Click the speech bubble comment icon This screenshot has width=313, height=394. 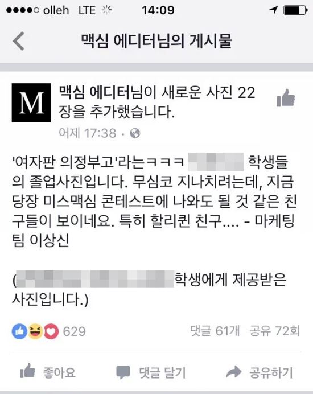pyautogui.click(x=123, y=372)
